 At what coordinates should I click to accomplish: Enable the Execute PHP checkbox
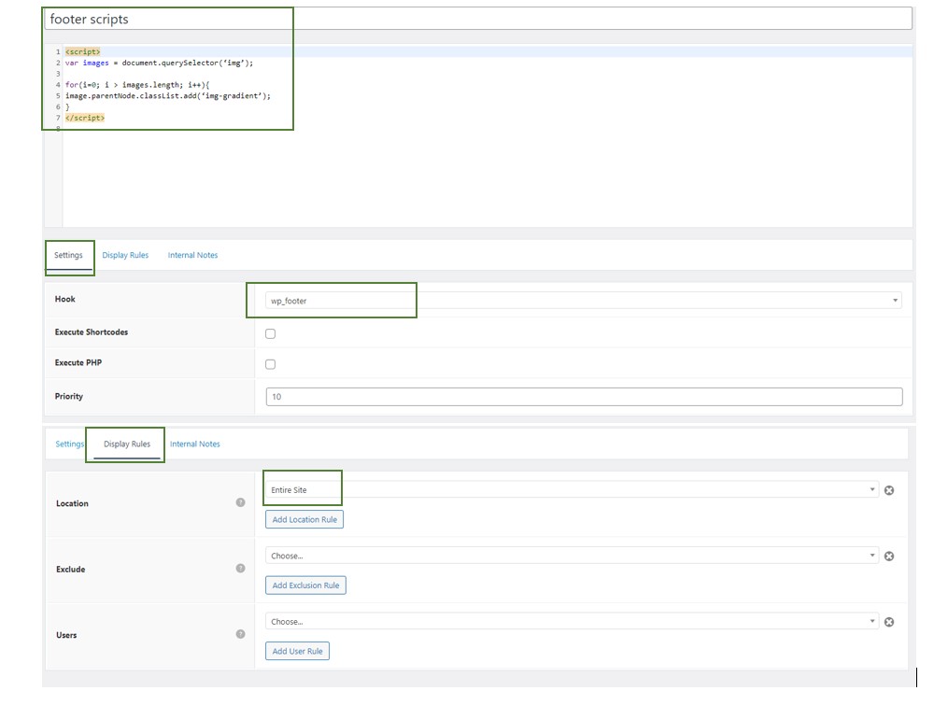click(270, 364)
